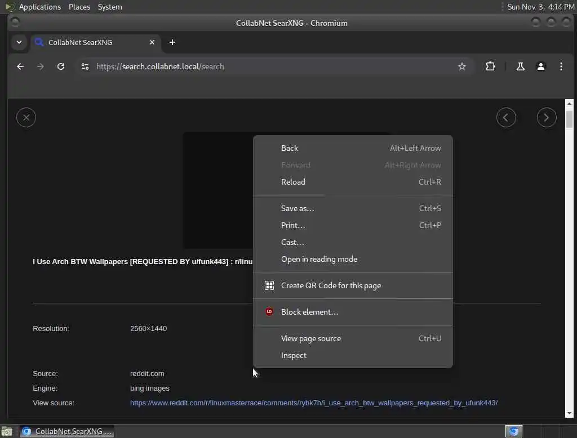Image resolution: width=577 pixels, height=438 pixels.
Task: Click the show desktop taskbar icon
Action: click(7, 431)
